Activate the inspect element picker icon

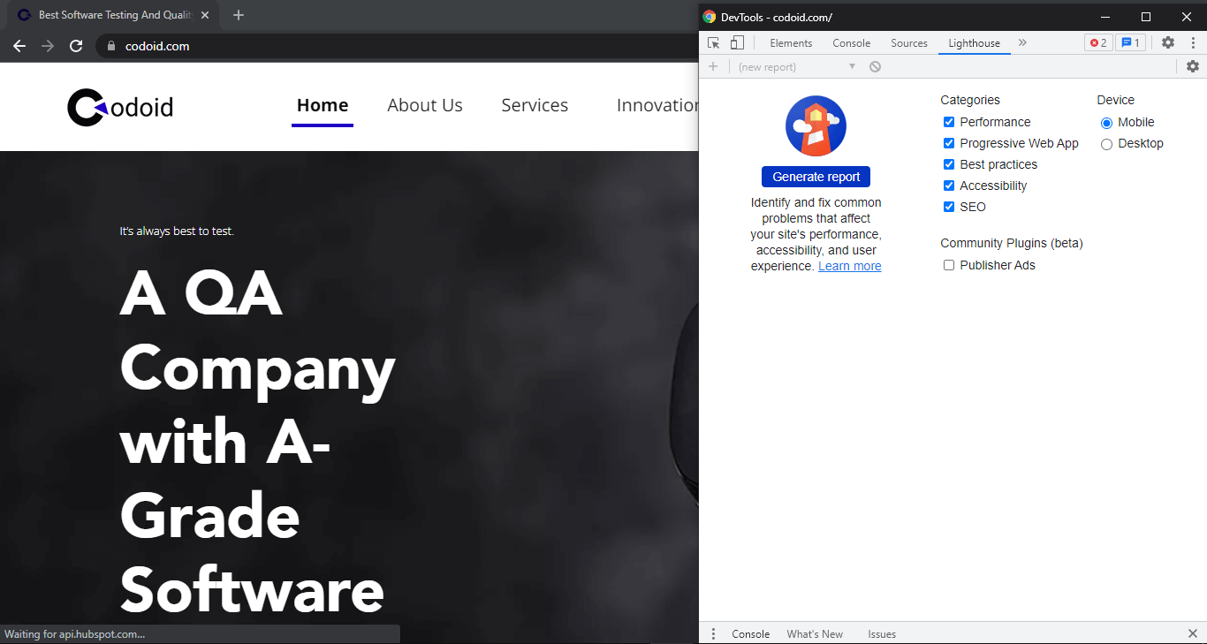[x=714, y=42]
